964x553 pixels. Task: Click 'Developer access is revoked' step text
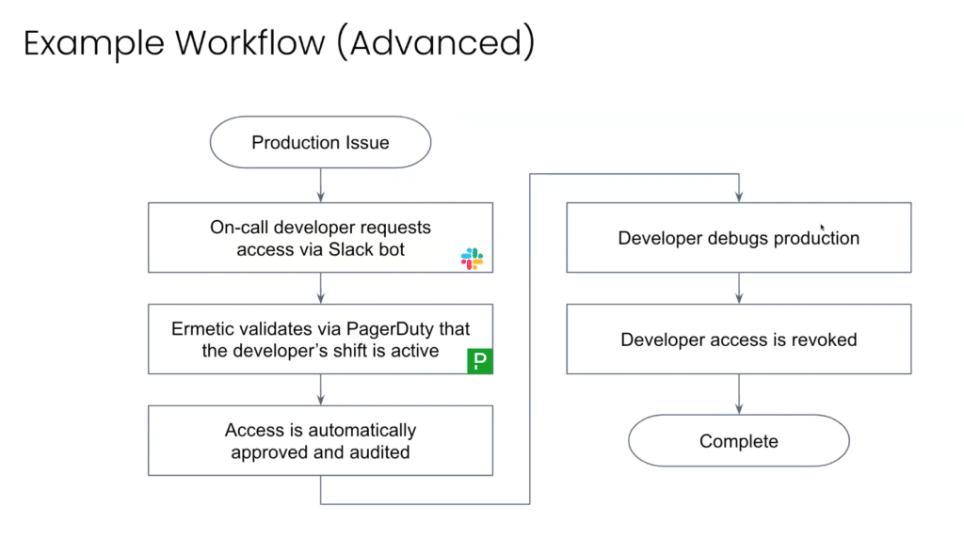pos(739,340)
